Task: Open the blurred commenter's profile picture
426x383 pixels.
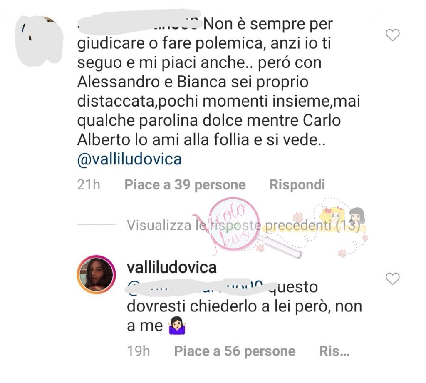Action: pos(39,40)
